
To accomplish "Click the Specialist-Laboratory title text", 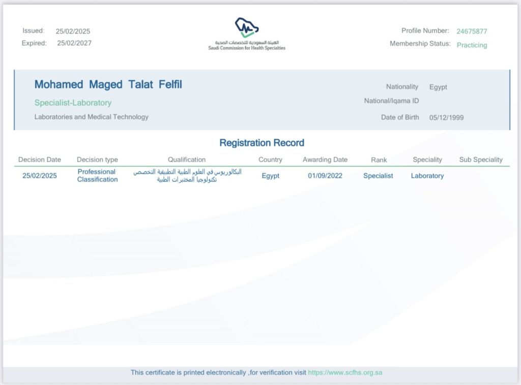I will pyautogui.click(x=73, y=103).
